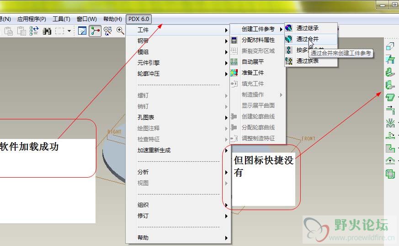399x246 pixels.
Task: Click the third 按多… option icon
Action: pyautogui.click(x=288, y=50)
